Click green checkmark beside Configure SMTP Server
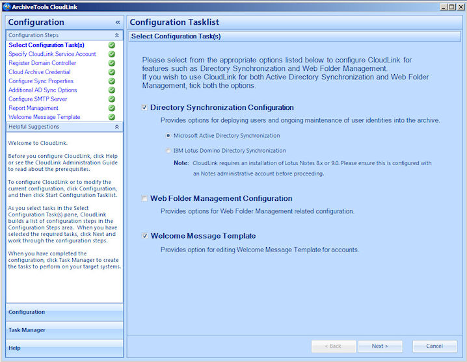 pos(112,99)
